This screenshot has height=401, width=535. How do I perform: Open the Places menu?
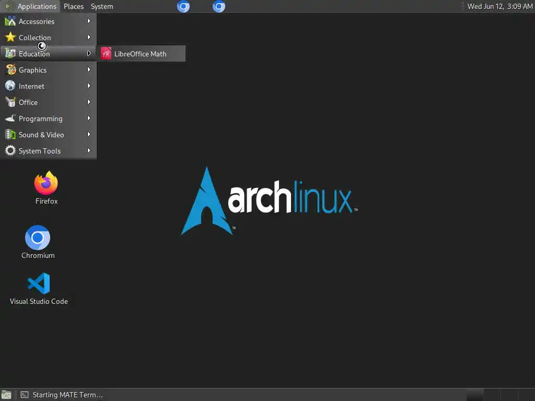tap(73, 6)
